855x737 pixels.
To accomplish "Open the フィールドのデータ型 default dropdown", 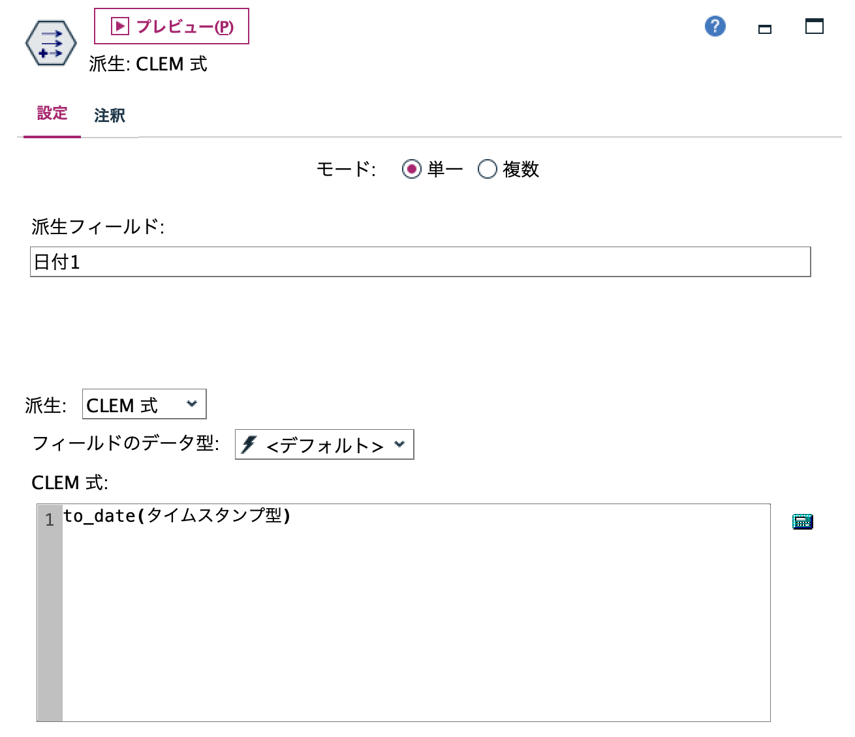I will click(324, 445).
